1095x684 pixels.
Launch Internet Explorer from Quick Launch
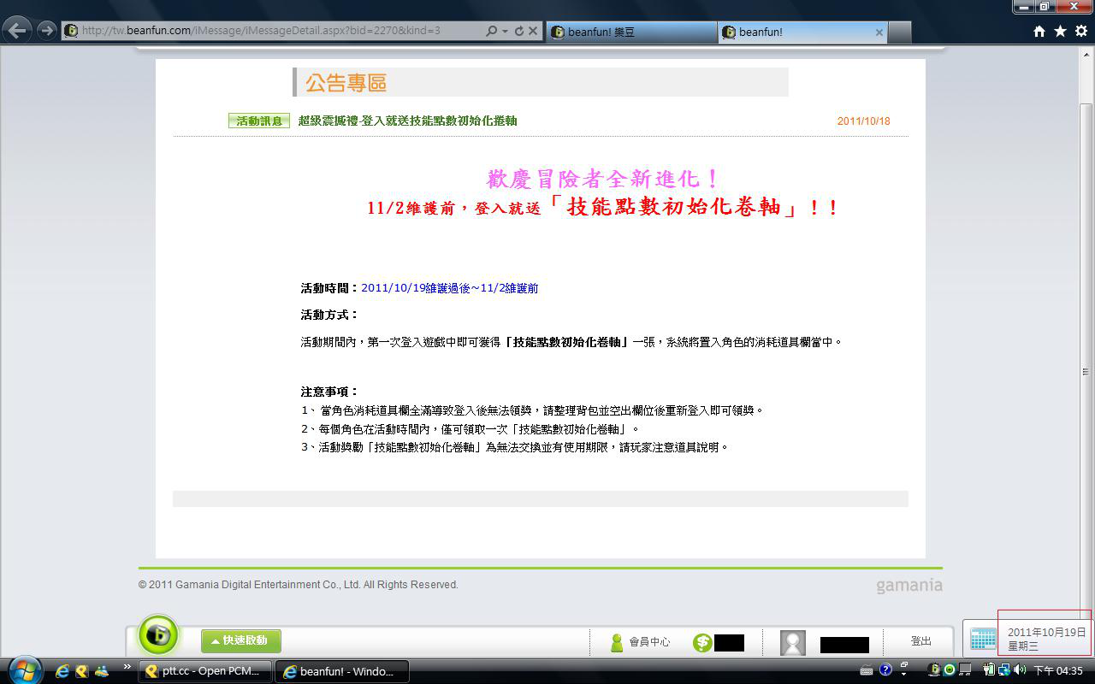pos(62,671)
